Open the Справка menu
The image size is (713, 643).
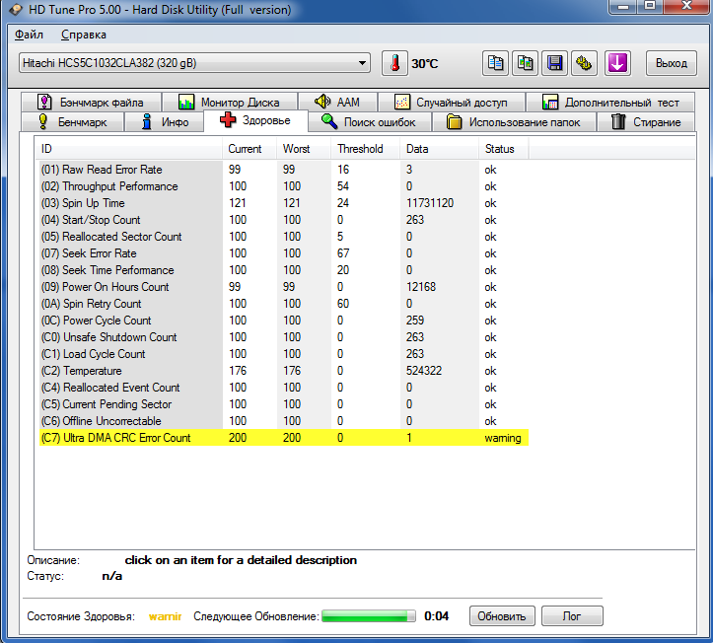[x=84, y=35]
